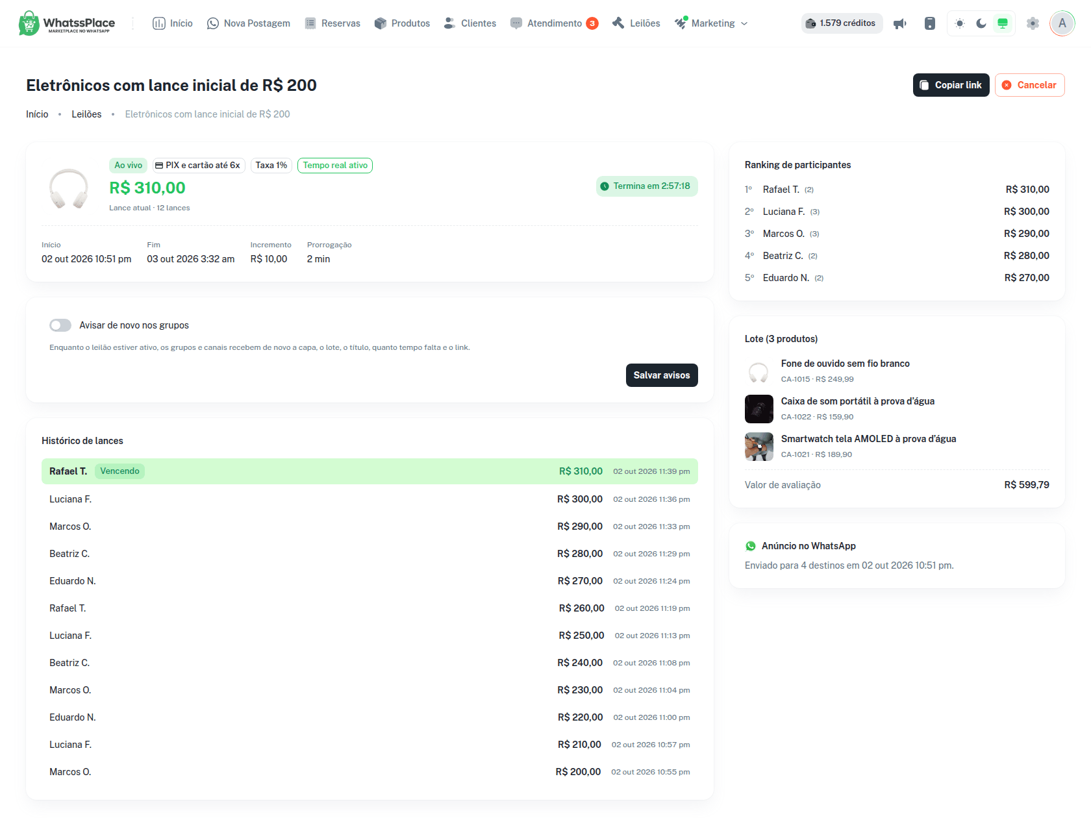
Task: Go to Início in the top navigation
Action: [x=173, y=23]
